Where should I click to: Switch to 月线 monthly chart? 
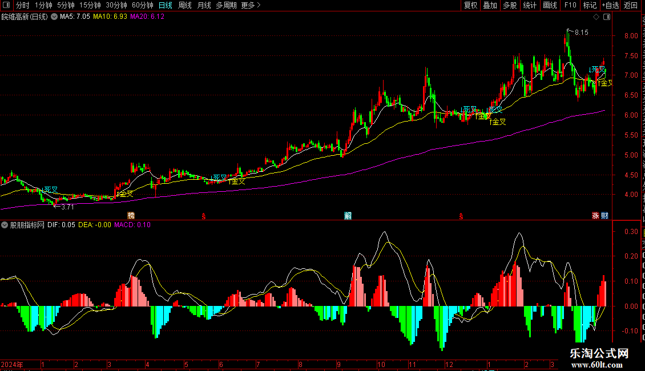204,5
